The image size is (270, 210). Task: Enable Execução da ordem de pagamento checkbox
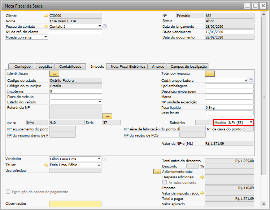pyautogui.click(x=8, y=192)
